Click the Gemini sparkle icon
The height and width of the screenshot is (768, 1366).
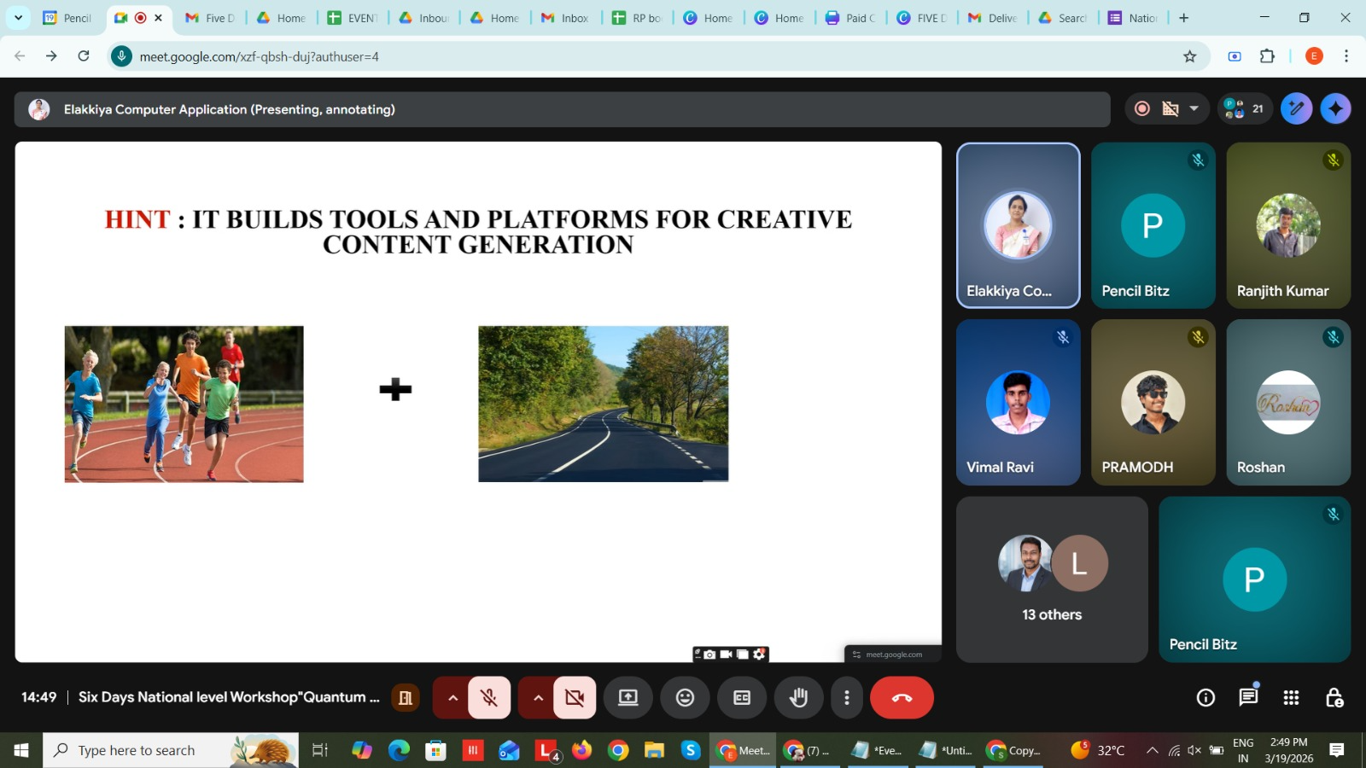[1335, 108]
